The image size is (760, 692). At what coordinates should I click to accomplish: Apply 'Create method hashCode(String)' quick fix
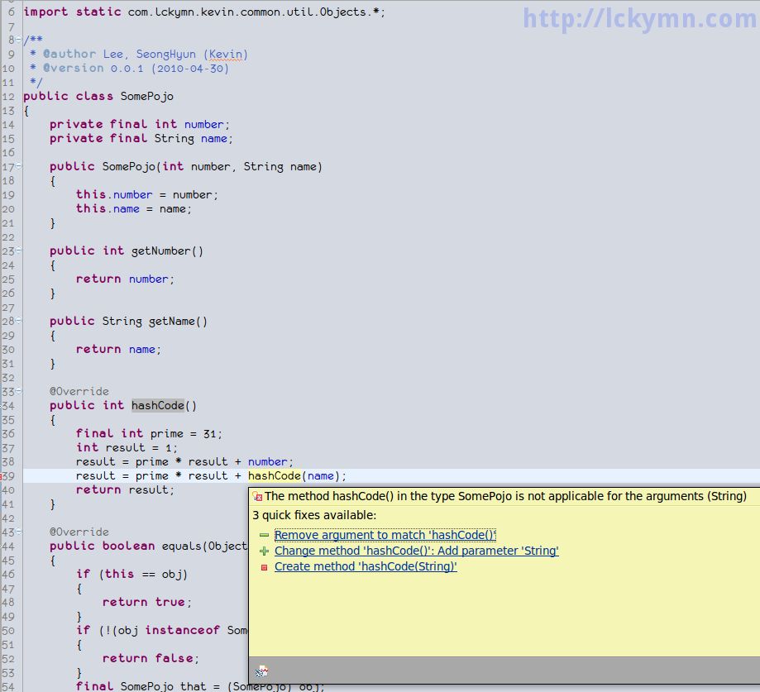click(366, 566)
